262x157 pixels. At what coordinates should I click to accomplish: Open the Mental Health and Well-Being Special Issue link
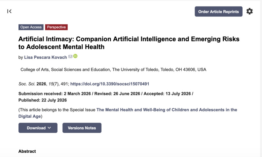click(x=128, y=113)
